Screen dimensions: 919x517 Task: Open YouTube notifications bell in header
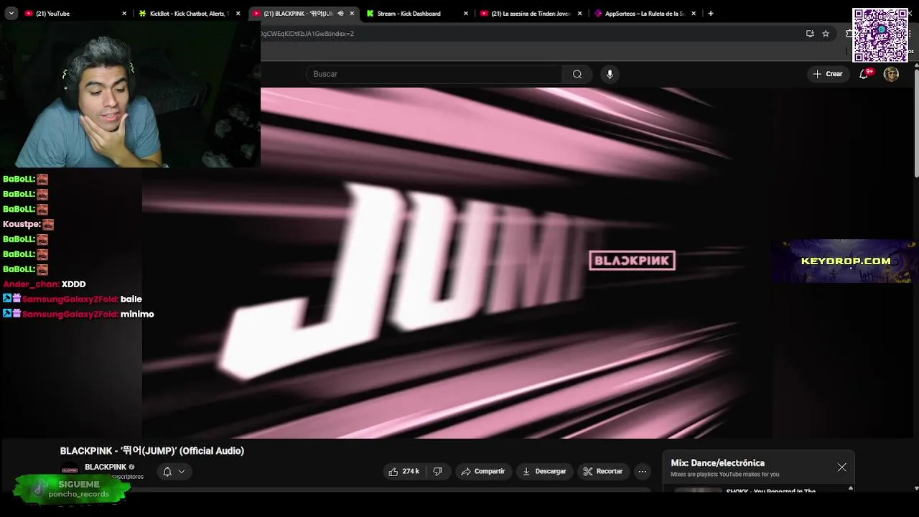pos(864,74)
